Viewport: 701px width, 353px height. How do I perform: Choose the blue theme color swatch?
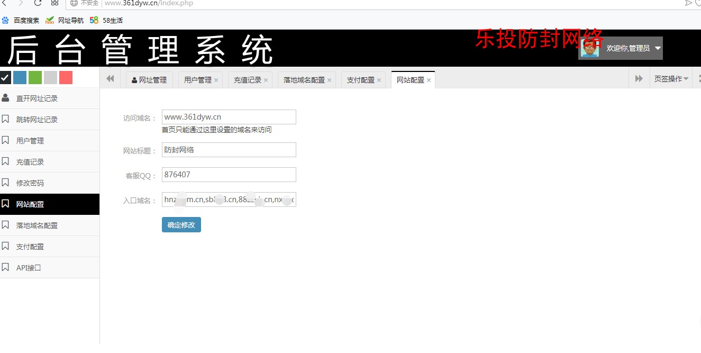click(20, 78)
